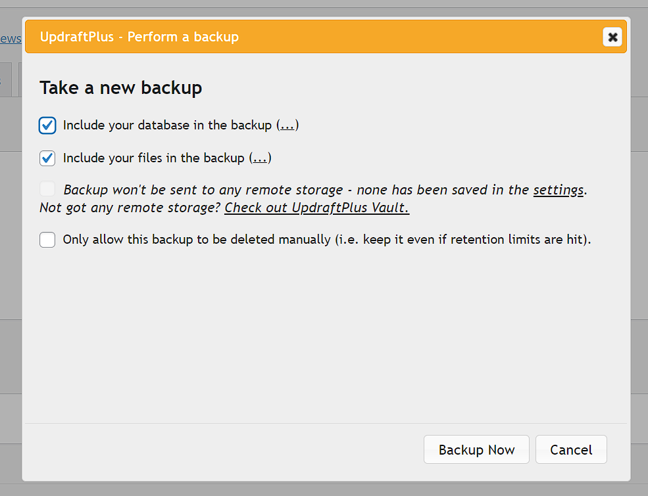The height and width of the screenshot is (496, 648).
Task: Open Check out UpdraftPlus Vault link
Action: click(316, 208)
